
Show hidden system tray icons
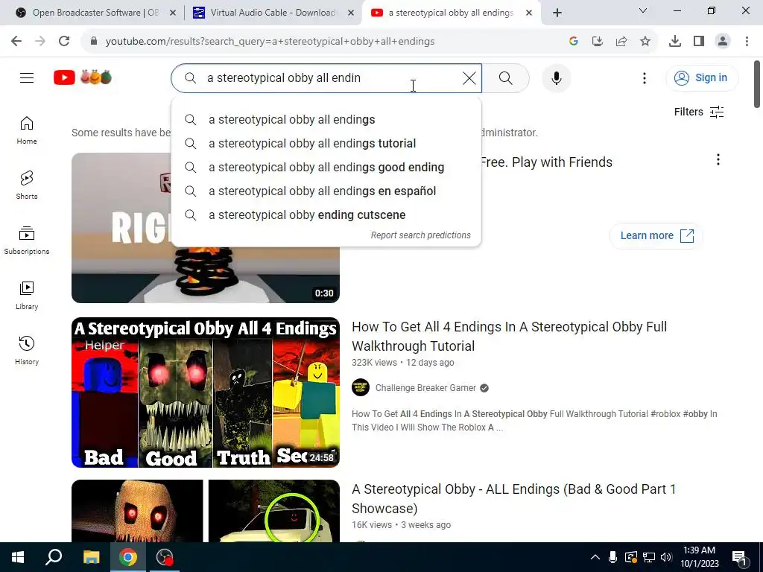(x=595, y=557)
